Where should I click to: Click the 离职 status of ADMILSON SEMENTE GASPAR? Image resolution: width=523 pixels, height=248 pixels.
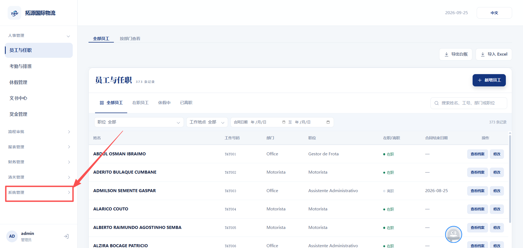(388, 191)
